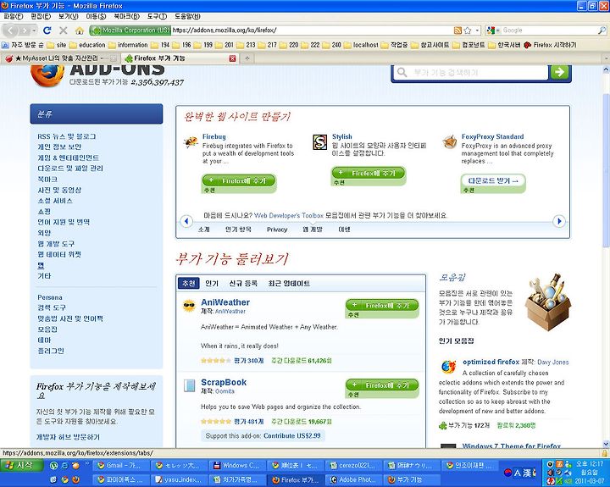Add Stylish with Firefox에 추가 button
The height and width of the screenshot is (487, 610).
369,173
